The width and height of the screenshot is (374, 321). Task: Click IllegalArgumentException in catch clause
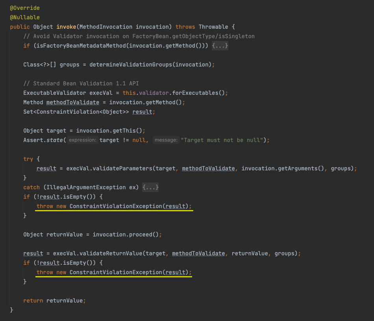pos(86,187)
